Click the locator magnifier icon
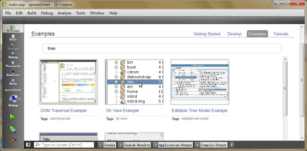 pos(38,145)
